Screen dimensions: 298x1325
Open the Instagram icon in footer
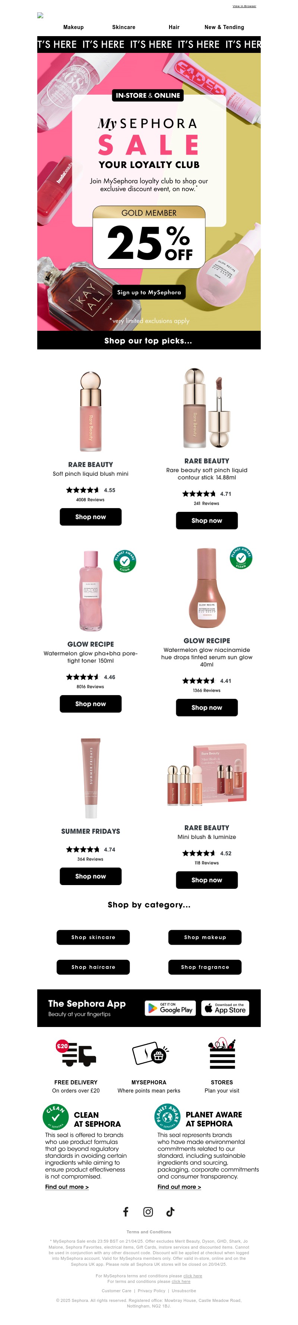[x=148, y=1211]
